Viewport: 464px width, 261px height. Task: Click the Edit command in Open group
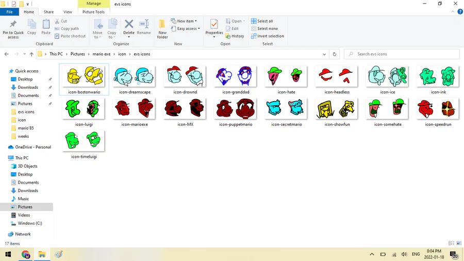click(x=232, y=28)
